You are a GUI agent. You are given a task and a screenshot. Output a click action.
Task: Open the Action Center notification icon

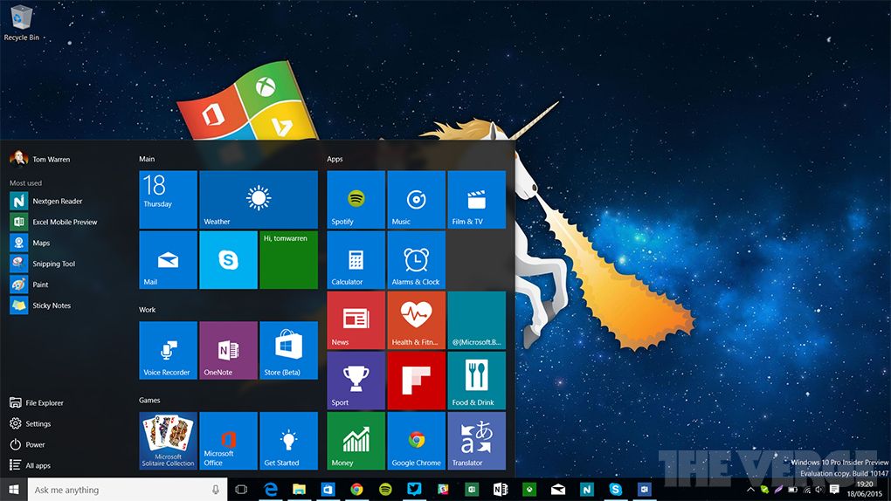tap(834, 490)
